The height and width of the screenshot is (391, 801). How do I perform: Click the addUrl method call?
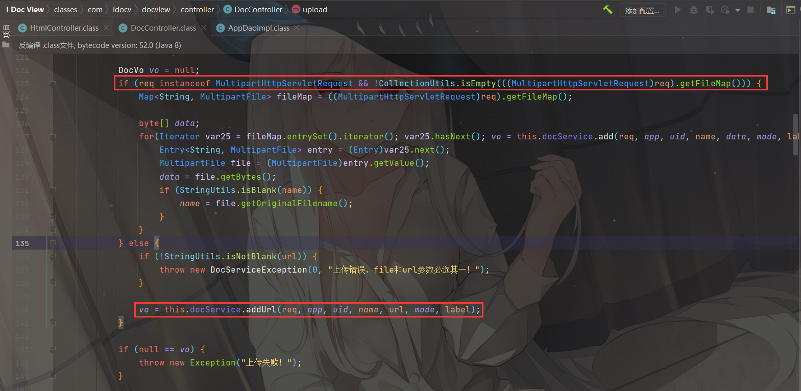[261, 309]
